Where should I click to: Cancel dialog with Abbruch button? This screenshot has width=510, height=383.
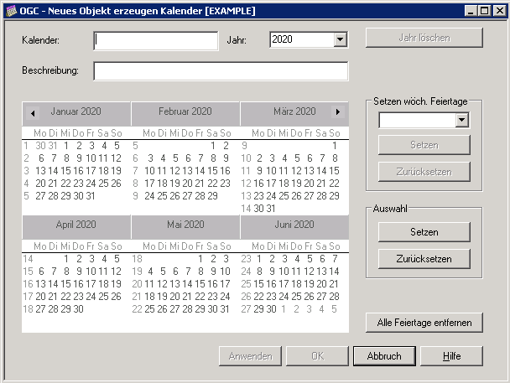point(384,356)
